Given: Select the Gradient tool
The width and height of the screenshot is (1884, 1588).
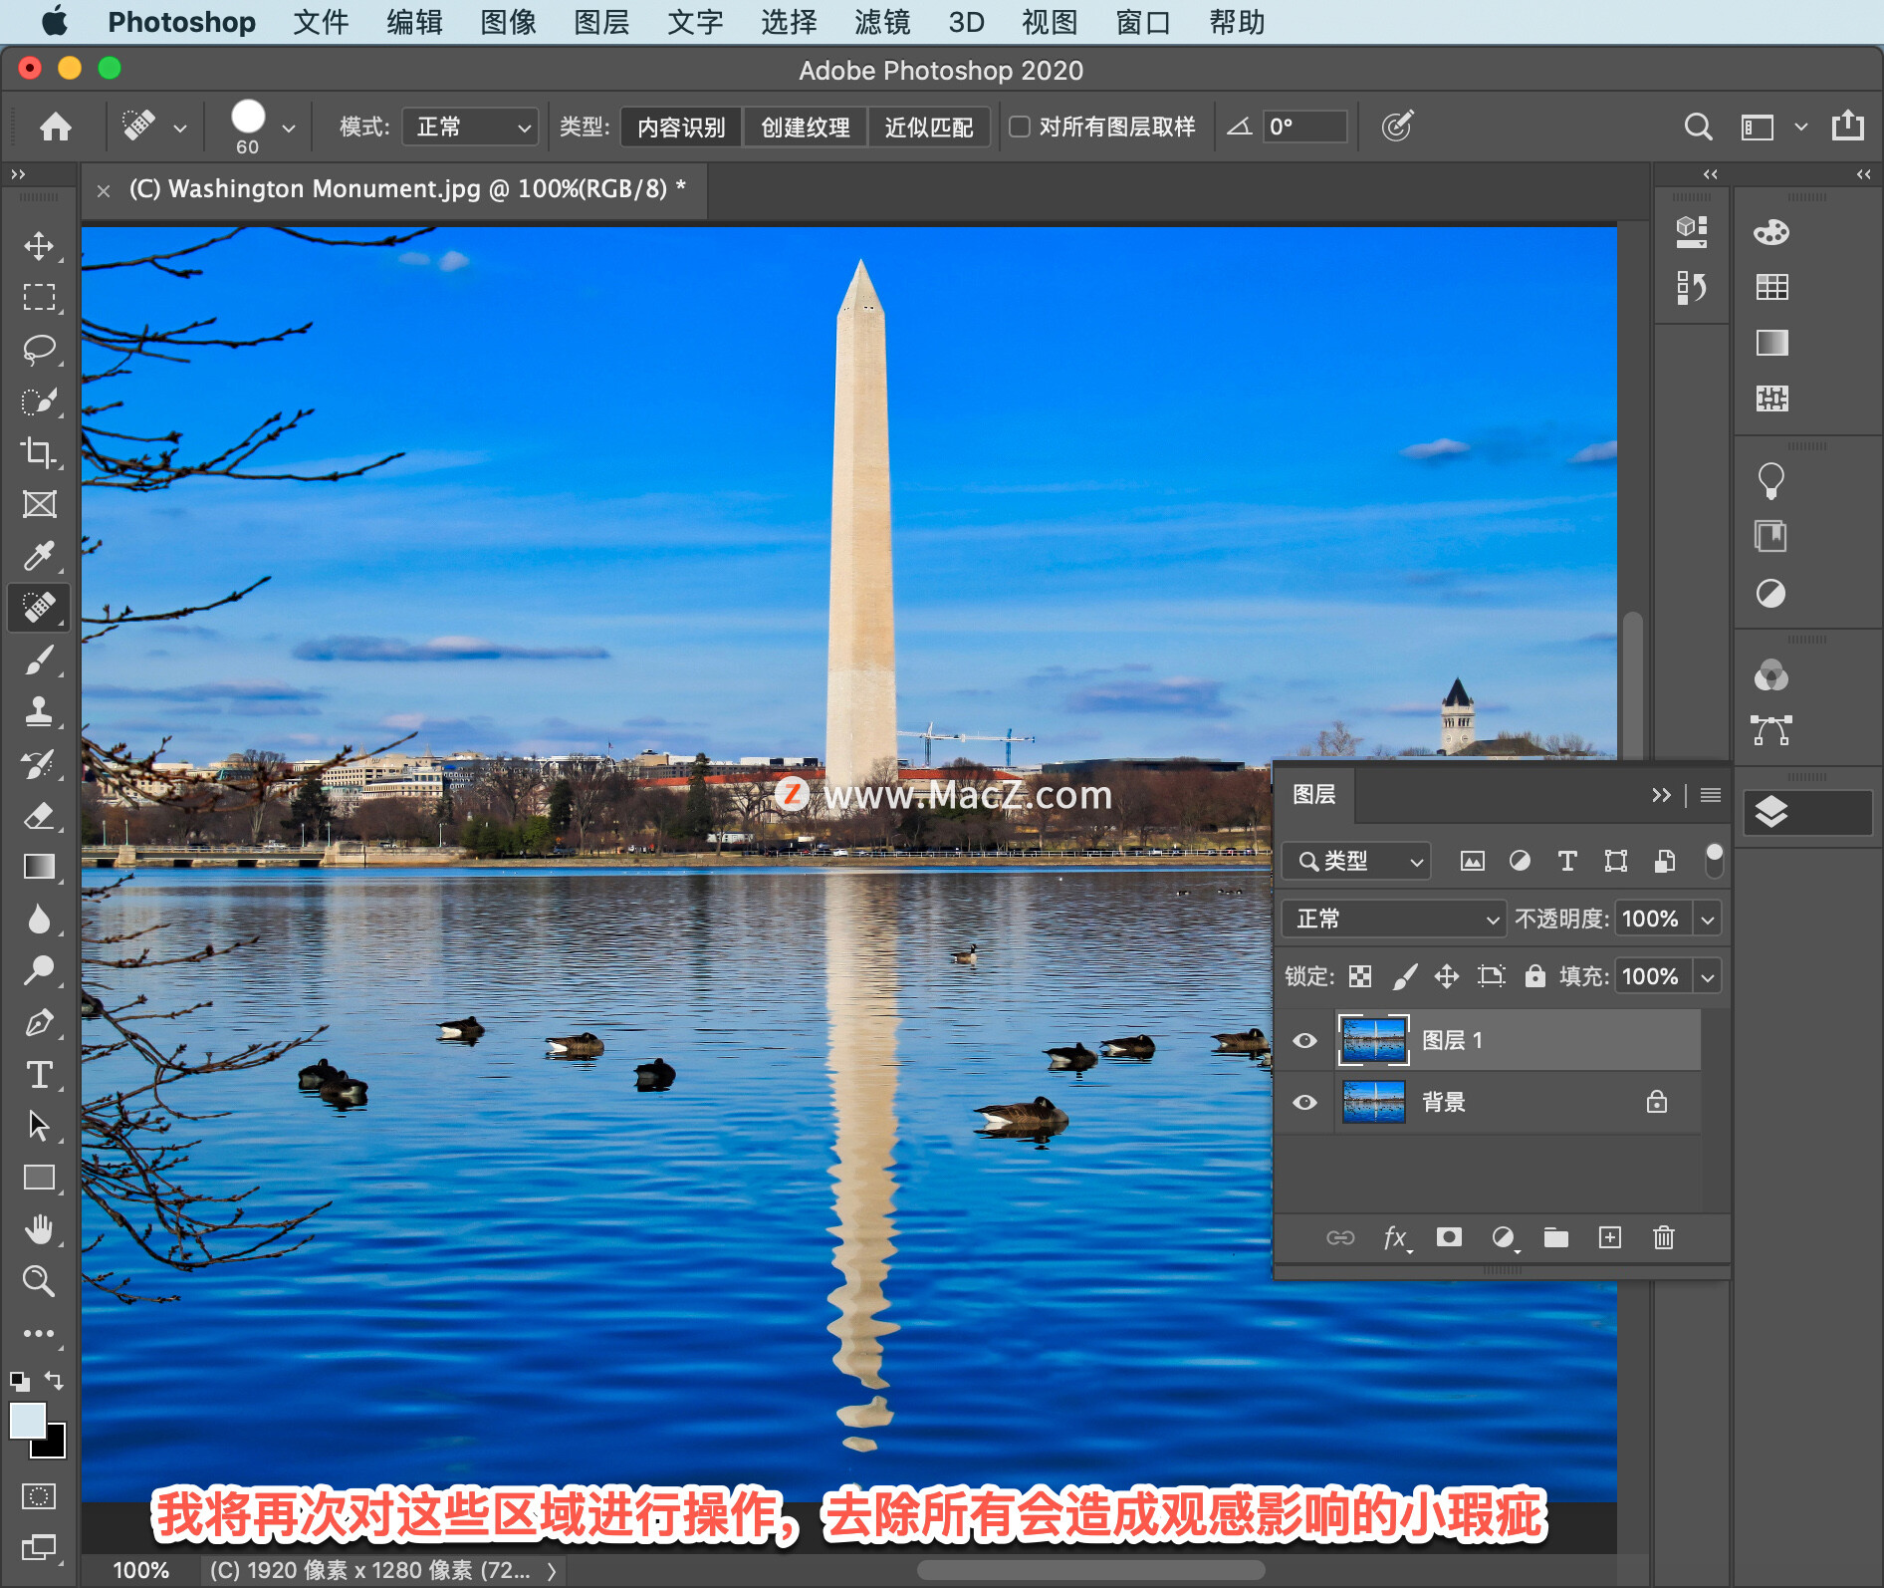Looking at the screenshot, I should 39,867.
